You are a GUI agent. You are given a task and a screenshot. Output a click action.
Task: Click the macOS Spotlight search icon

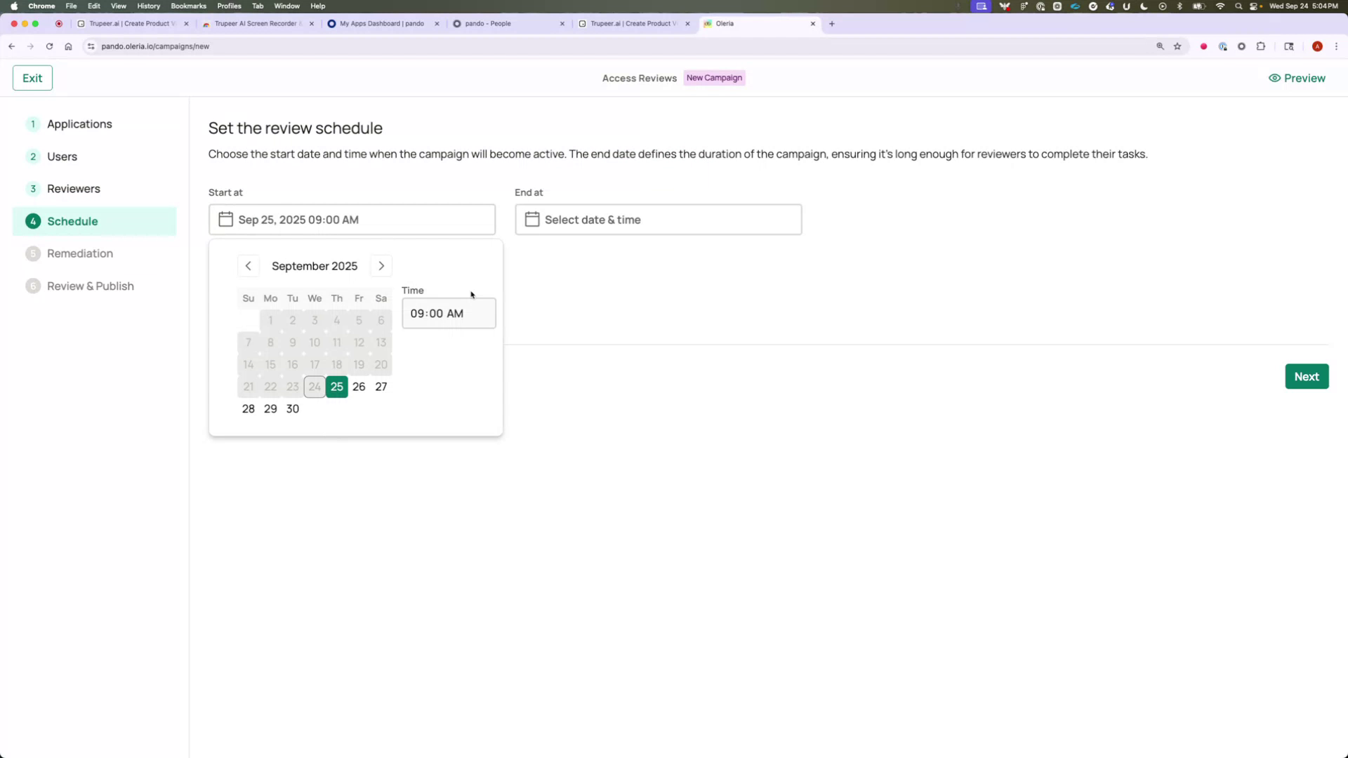1238,6
